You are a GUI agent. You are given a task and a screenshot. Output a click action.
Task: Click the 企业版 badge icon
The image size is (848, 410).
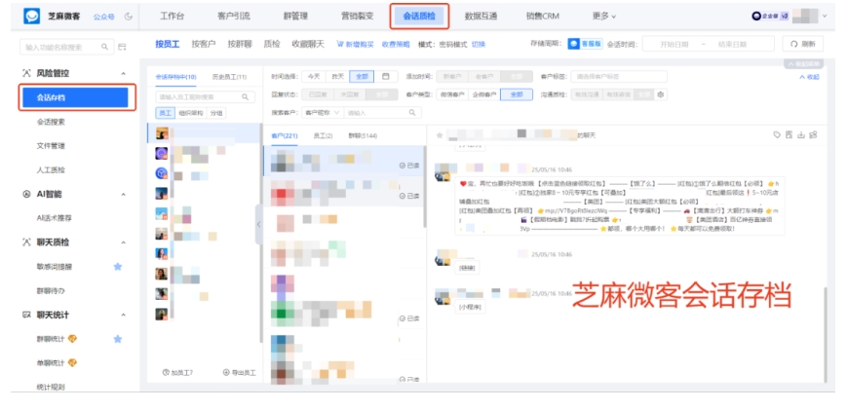click(756, 17)
